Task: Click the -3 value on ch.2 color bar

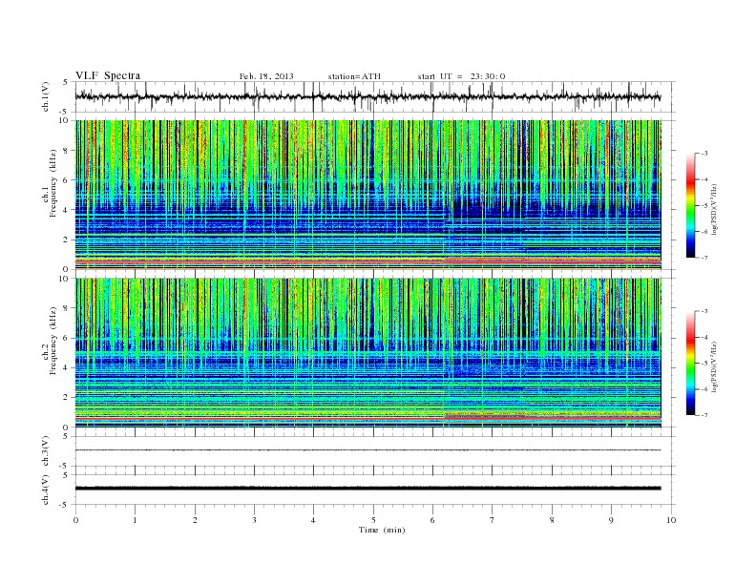Action: point(704,311)
